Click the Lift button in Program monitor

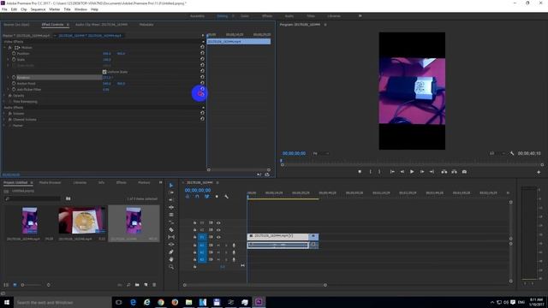pyautogui.click(x=444, y=172)
